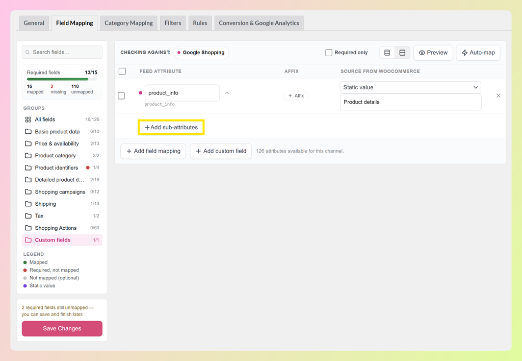Image resolution: width=522 pixels, height=361 pixels.
Task: Click Add custom field
Action: tap(221, 151)
